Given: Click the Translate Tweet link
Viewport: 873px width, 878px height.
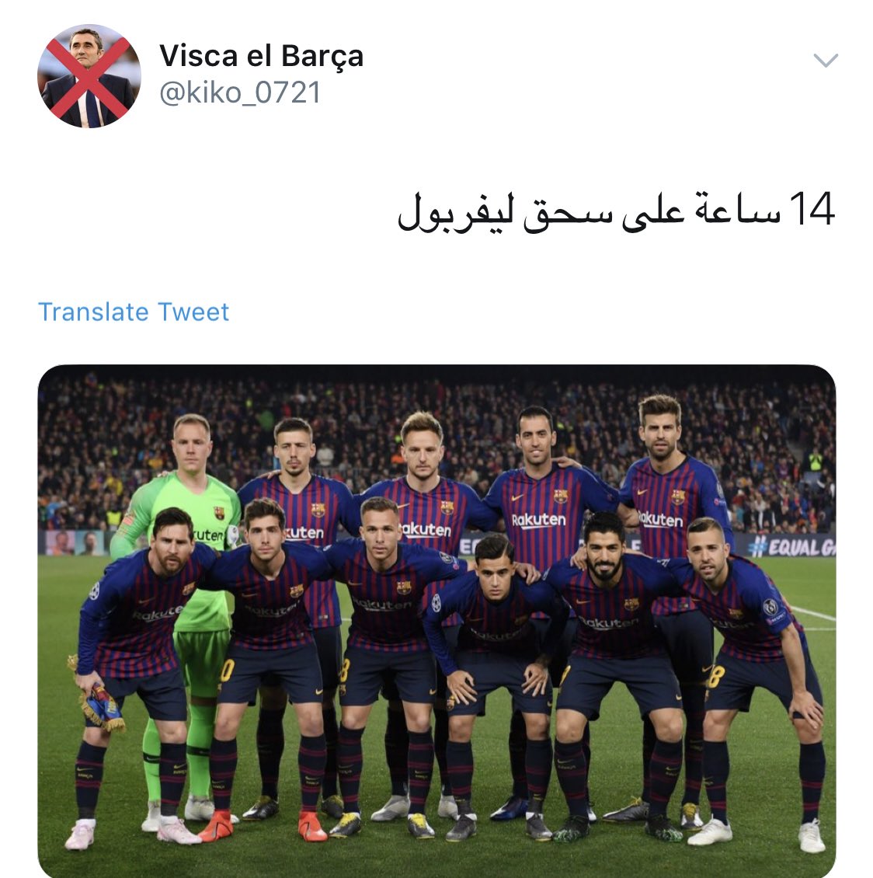Looking at the screenshot, I should pyautogui.click(x=133, y=312).
